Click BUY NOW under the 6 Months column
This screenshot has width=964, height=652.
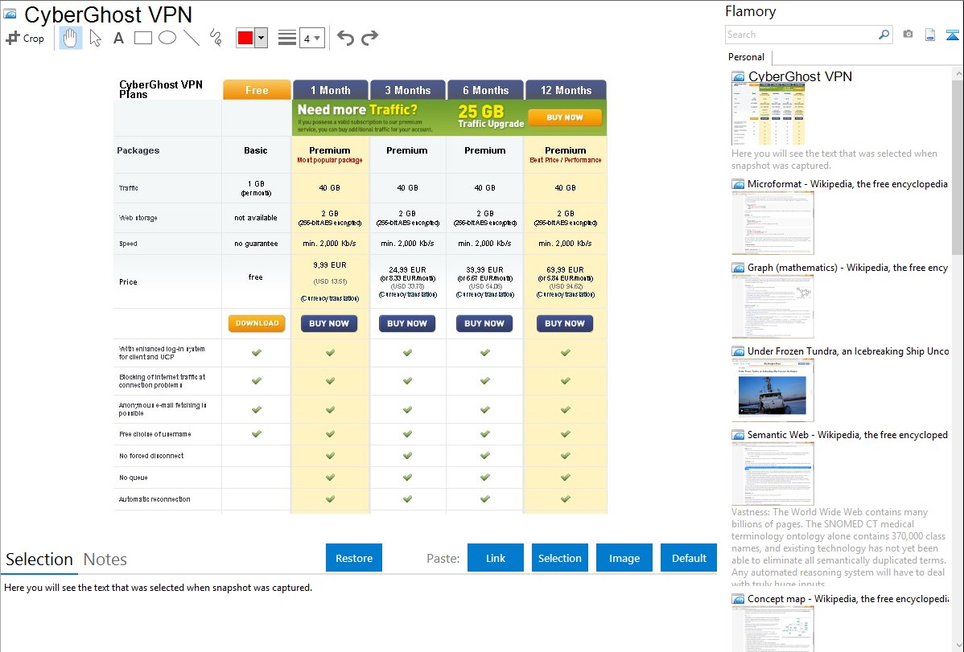[x=484, y=323]
